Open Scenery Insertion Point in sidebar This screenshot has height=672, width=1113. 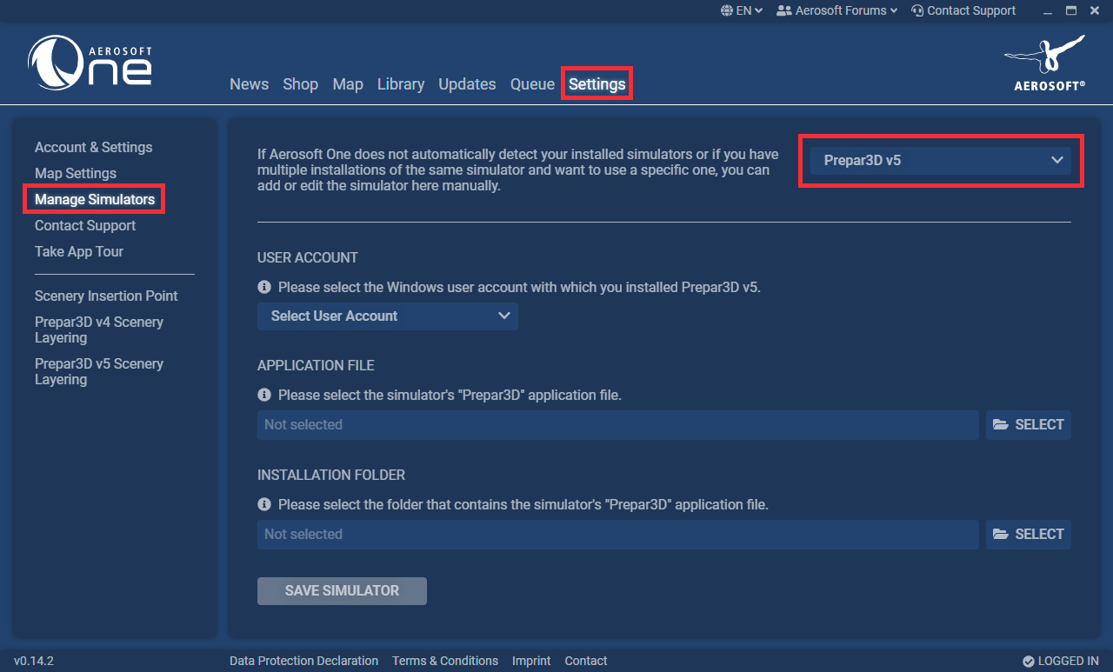[106, 296]
